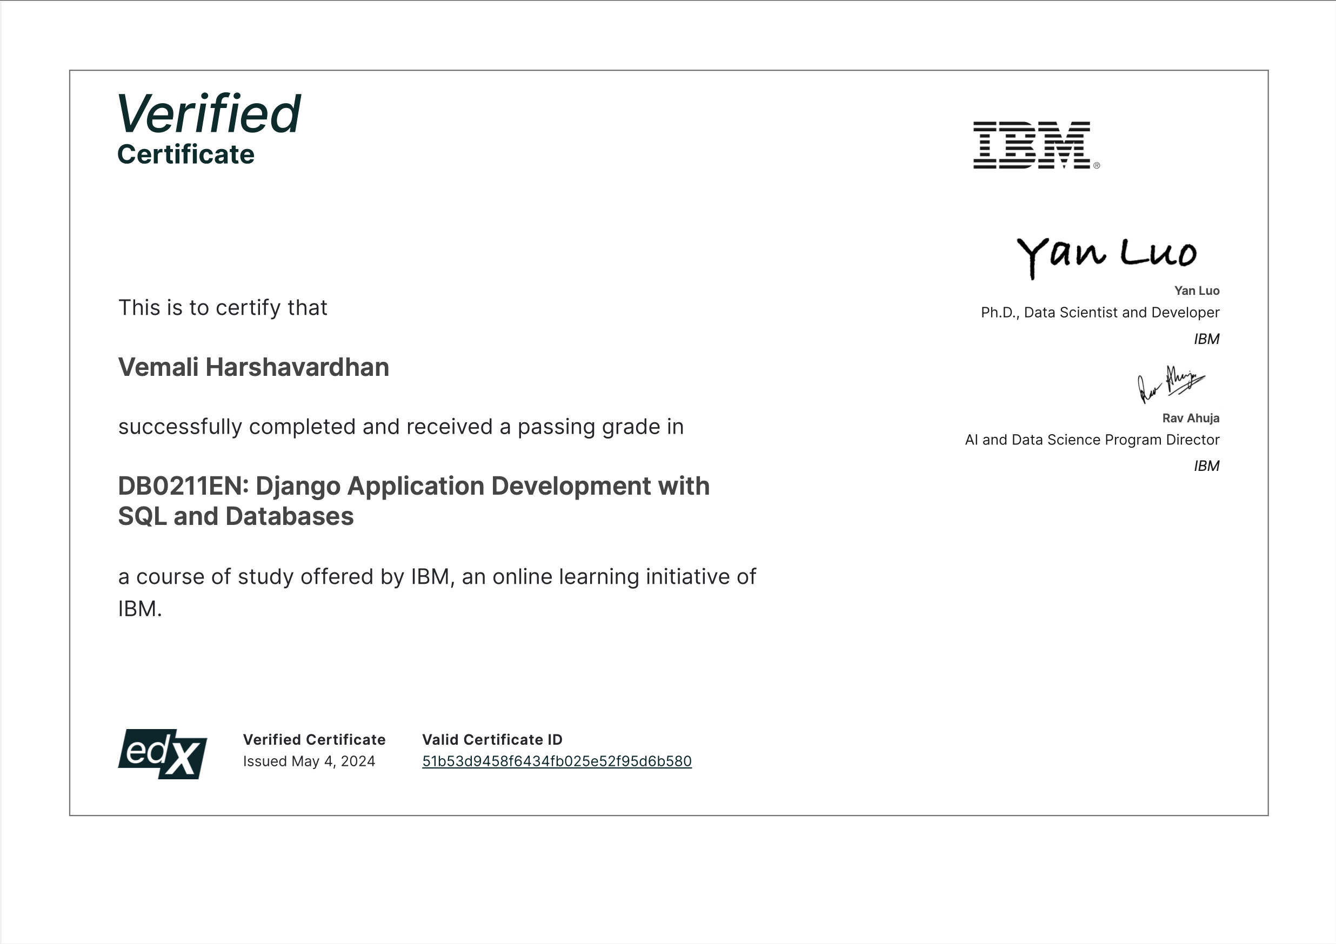Click 'a course of study offered by IBM' sentence

(437, 592)
